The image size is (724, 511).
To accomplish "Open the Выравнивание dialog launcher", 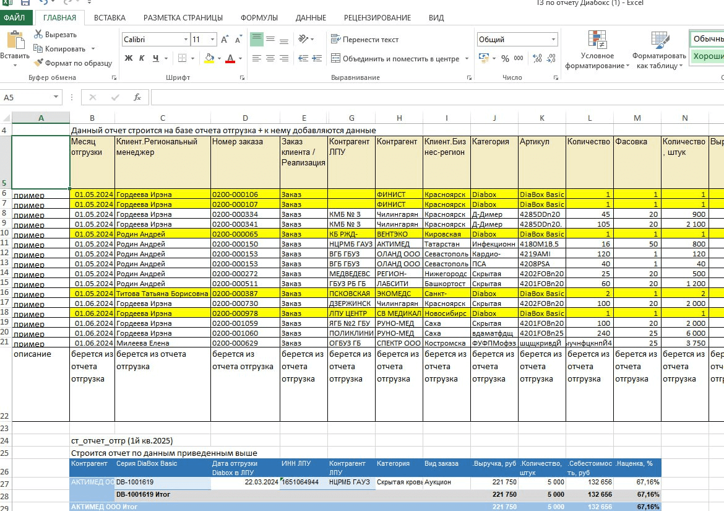I will click(469, 77).
